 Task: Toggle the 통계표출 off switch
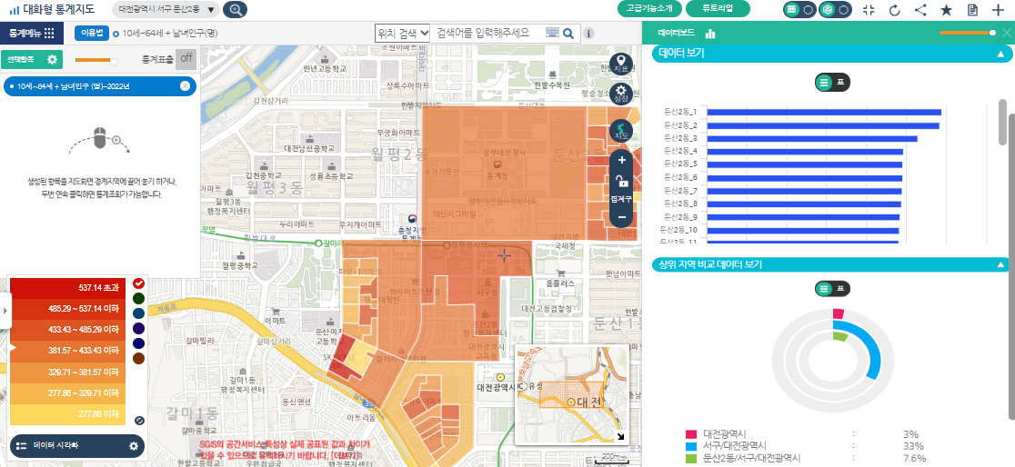click(186, 59)
